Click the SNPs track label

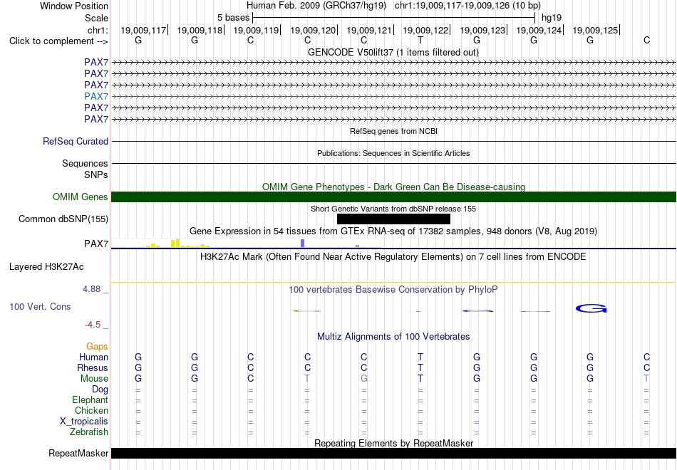tap(96, 174)
